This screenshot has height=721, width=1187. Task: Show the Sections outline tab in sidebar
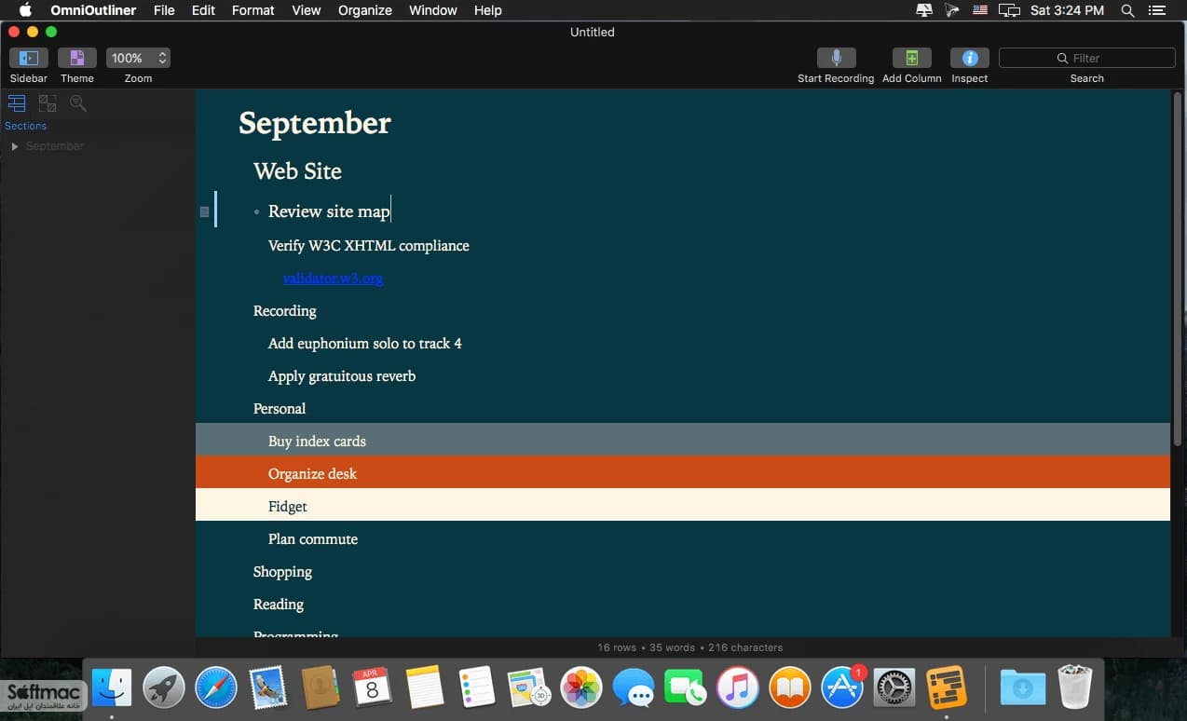[x=17, y=103]
